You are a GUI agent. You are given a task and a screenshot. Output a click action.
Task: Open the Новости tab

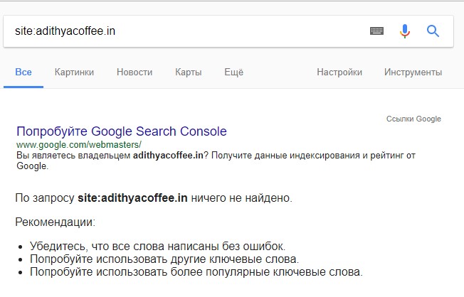[135, 72]
